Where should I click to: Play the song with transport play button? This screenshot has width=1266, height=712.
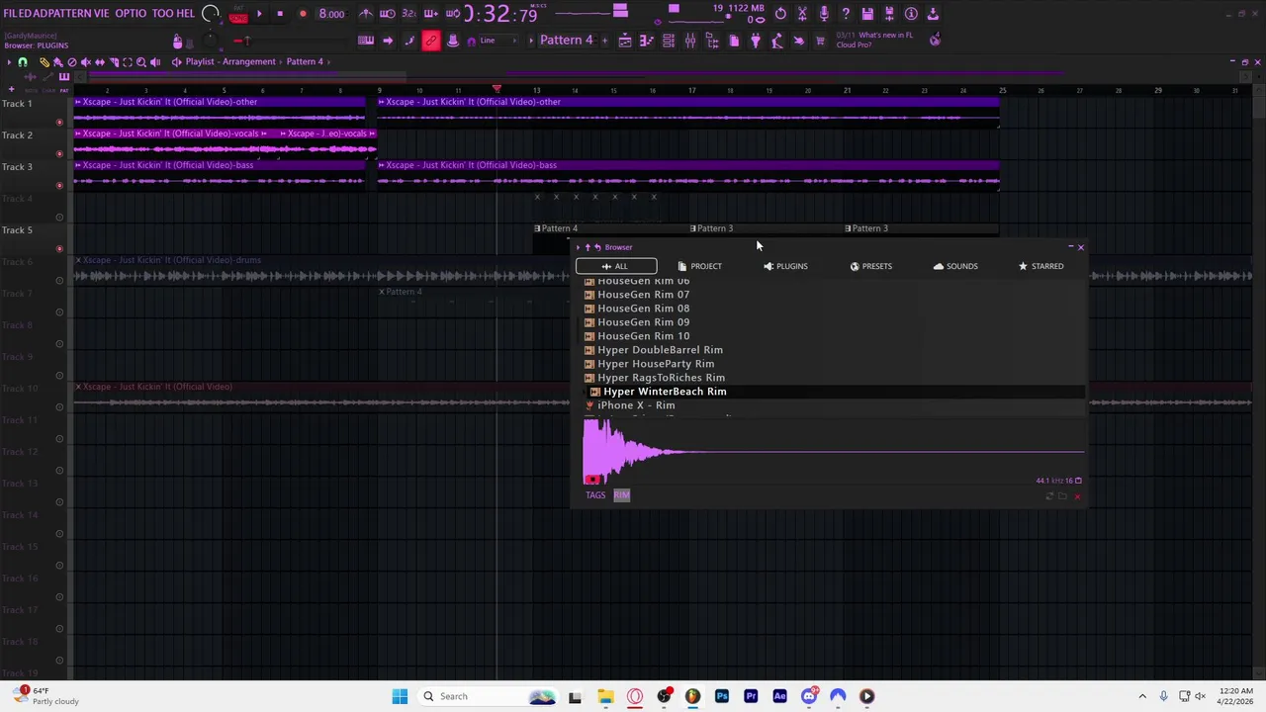tap(259, 14)
